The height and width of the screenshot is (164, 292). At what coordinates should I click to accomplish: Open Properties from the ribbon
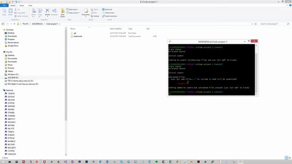tap(86, 12)
